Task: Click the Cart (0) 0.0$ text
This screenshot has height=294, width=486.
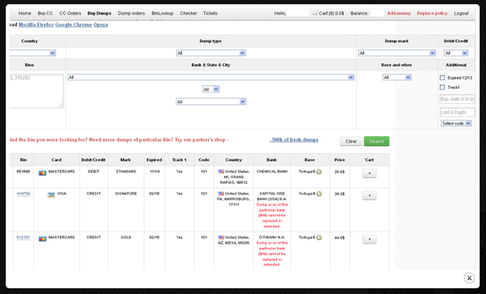Action: pyautogui.click(x=331, y=13)
